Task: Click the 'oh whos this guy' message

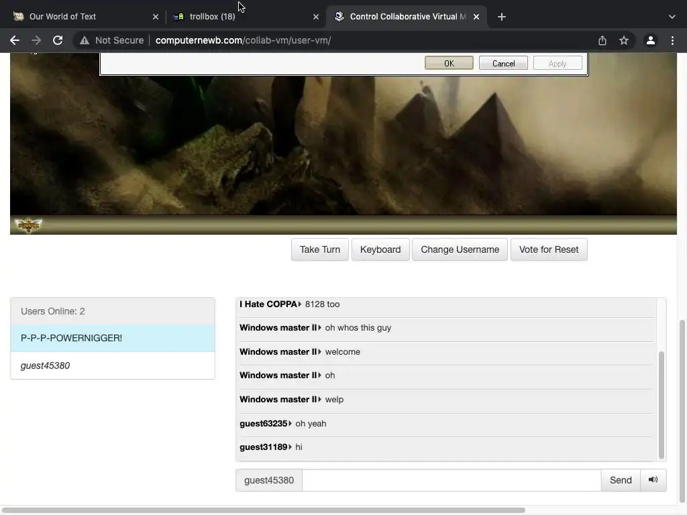Action: [x=358, y=327]
